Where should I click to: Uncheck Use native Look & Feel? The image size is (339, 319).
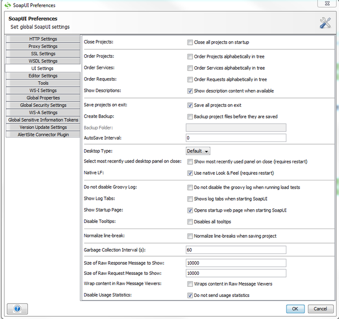(x=190, y=173)
